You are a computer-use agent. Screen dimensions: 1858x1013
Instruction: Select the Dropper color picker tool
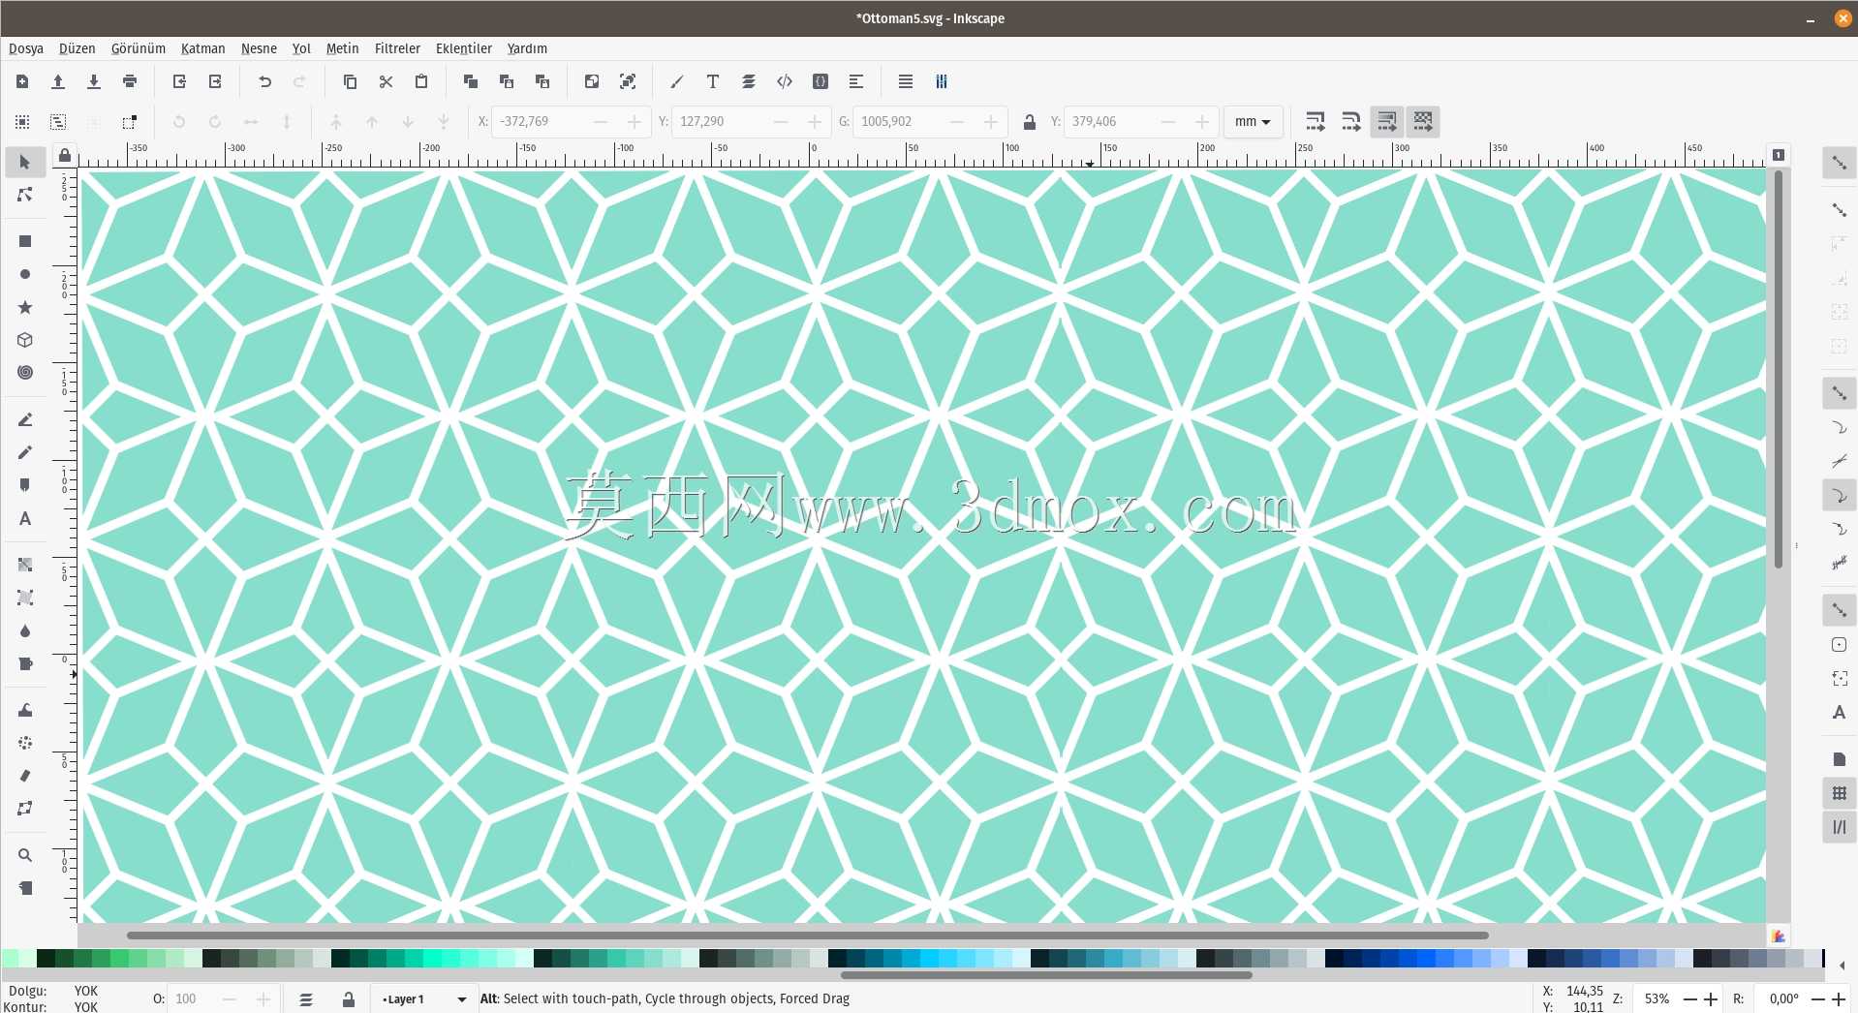[25, 630]
